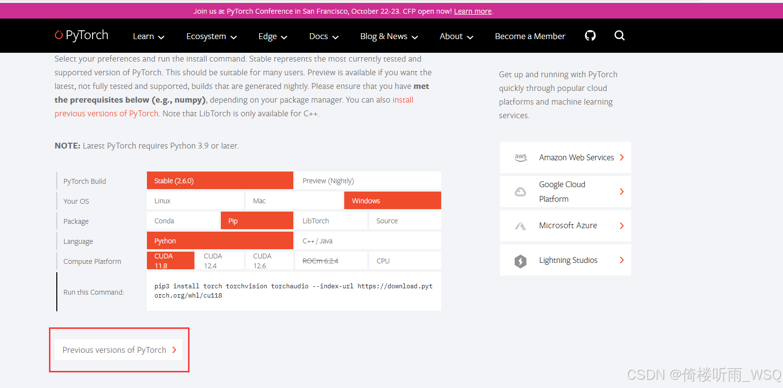Image resolution: width=783 pixels, height=388 pixels.
Task: Choose Mac as your OS
Action: point(294,200)
